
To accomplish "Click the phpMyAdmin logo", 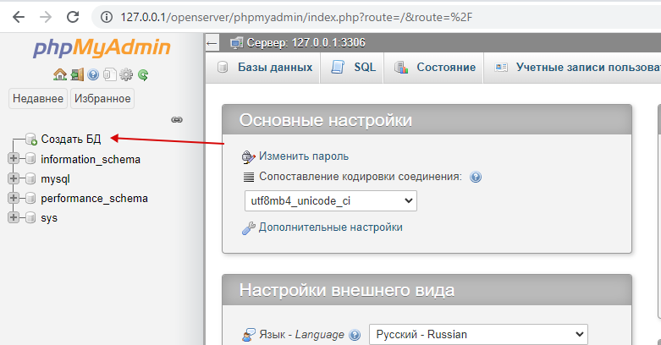I will 102,47.
